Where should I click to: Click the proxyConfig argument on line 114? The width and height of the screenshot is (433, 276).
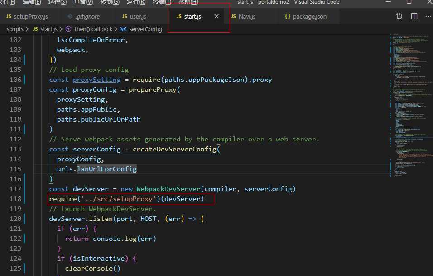point(79,159)
